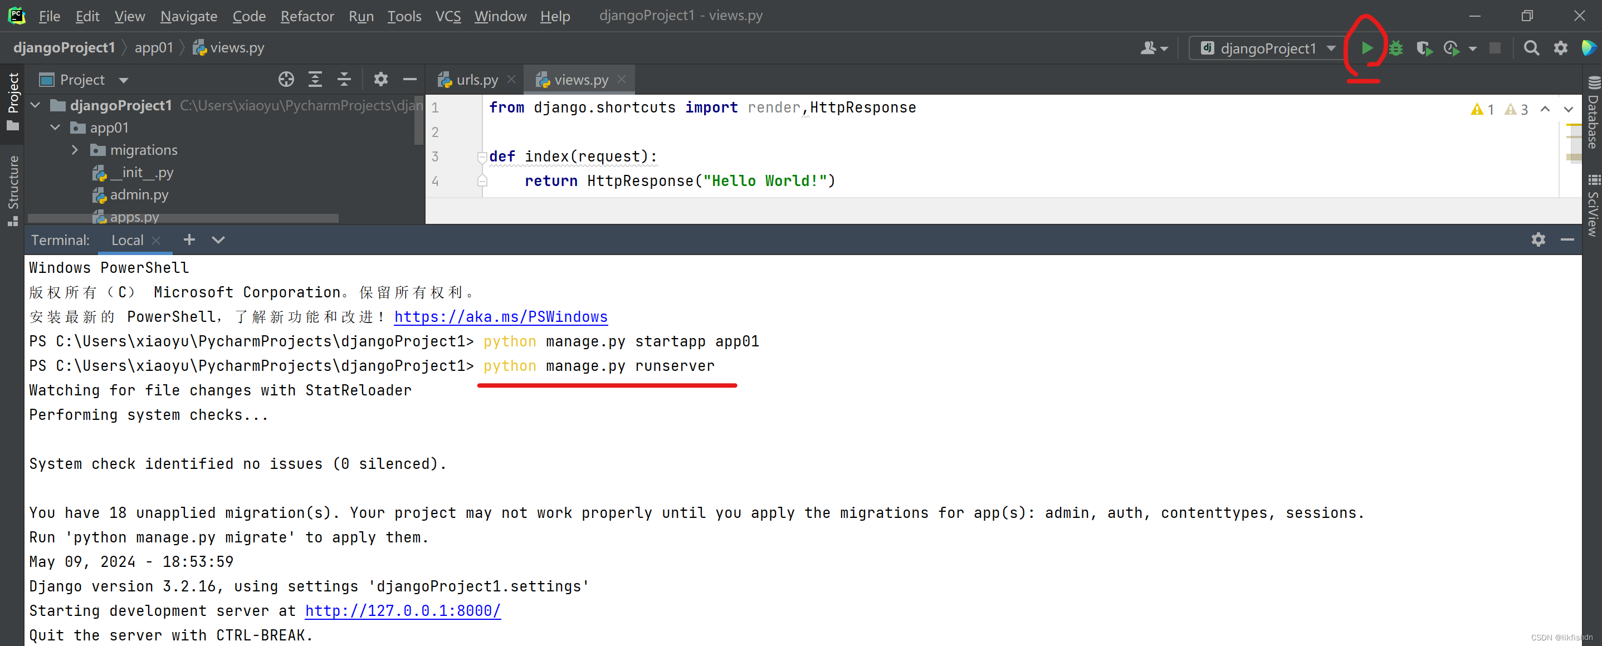Run with coverage from the toolbar
Image resolution: width=1602 pixels, height=646 pixels.
pyautogui.click(x=1424, y=48)
